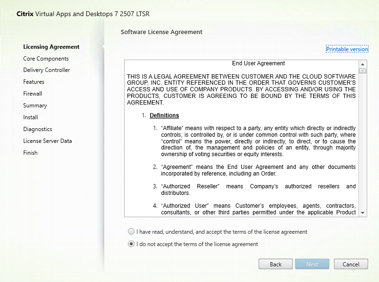Cancel the installation wizard
The image size is (379, 282).
[351, 264]
